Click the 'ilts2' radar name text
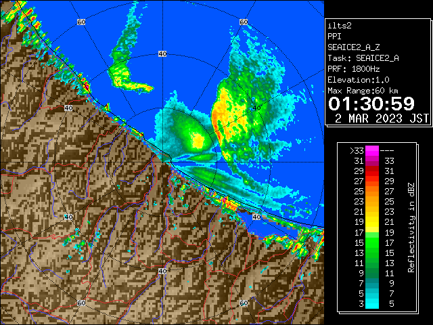Viewport: 433px width, 325px height. (340, 26)
